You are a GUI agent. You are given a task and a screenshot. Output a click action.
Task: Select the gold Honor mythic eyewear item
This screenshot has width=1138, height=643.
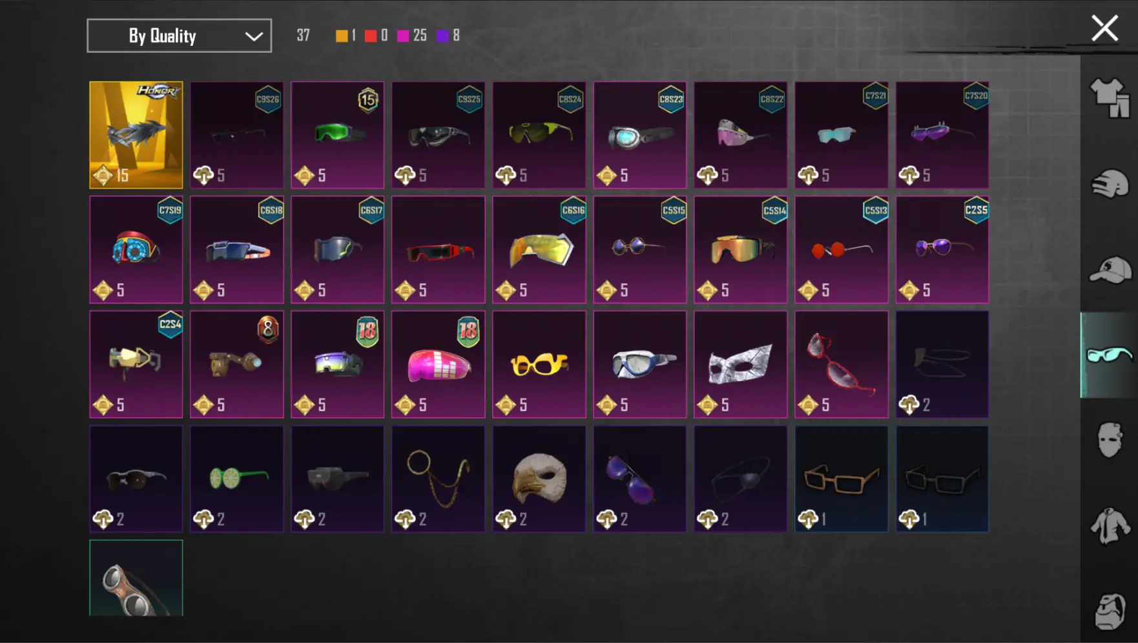(x=136, y=135)
